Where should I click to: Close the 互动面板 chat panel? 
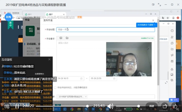pyautogui.click(x=49, y=59)
